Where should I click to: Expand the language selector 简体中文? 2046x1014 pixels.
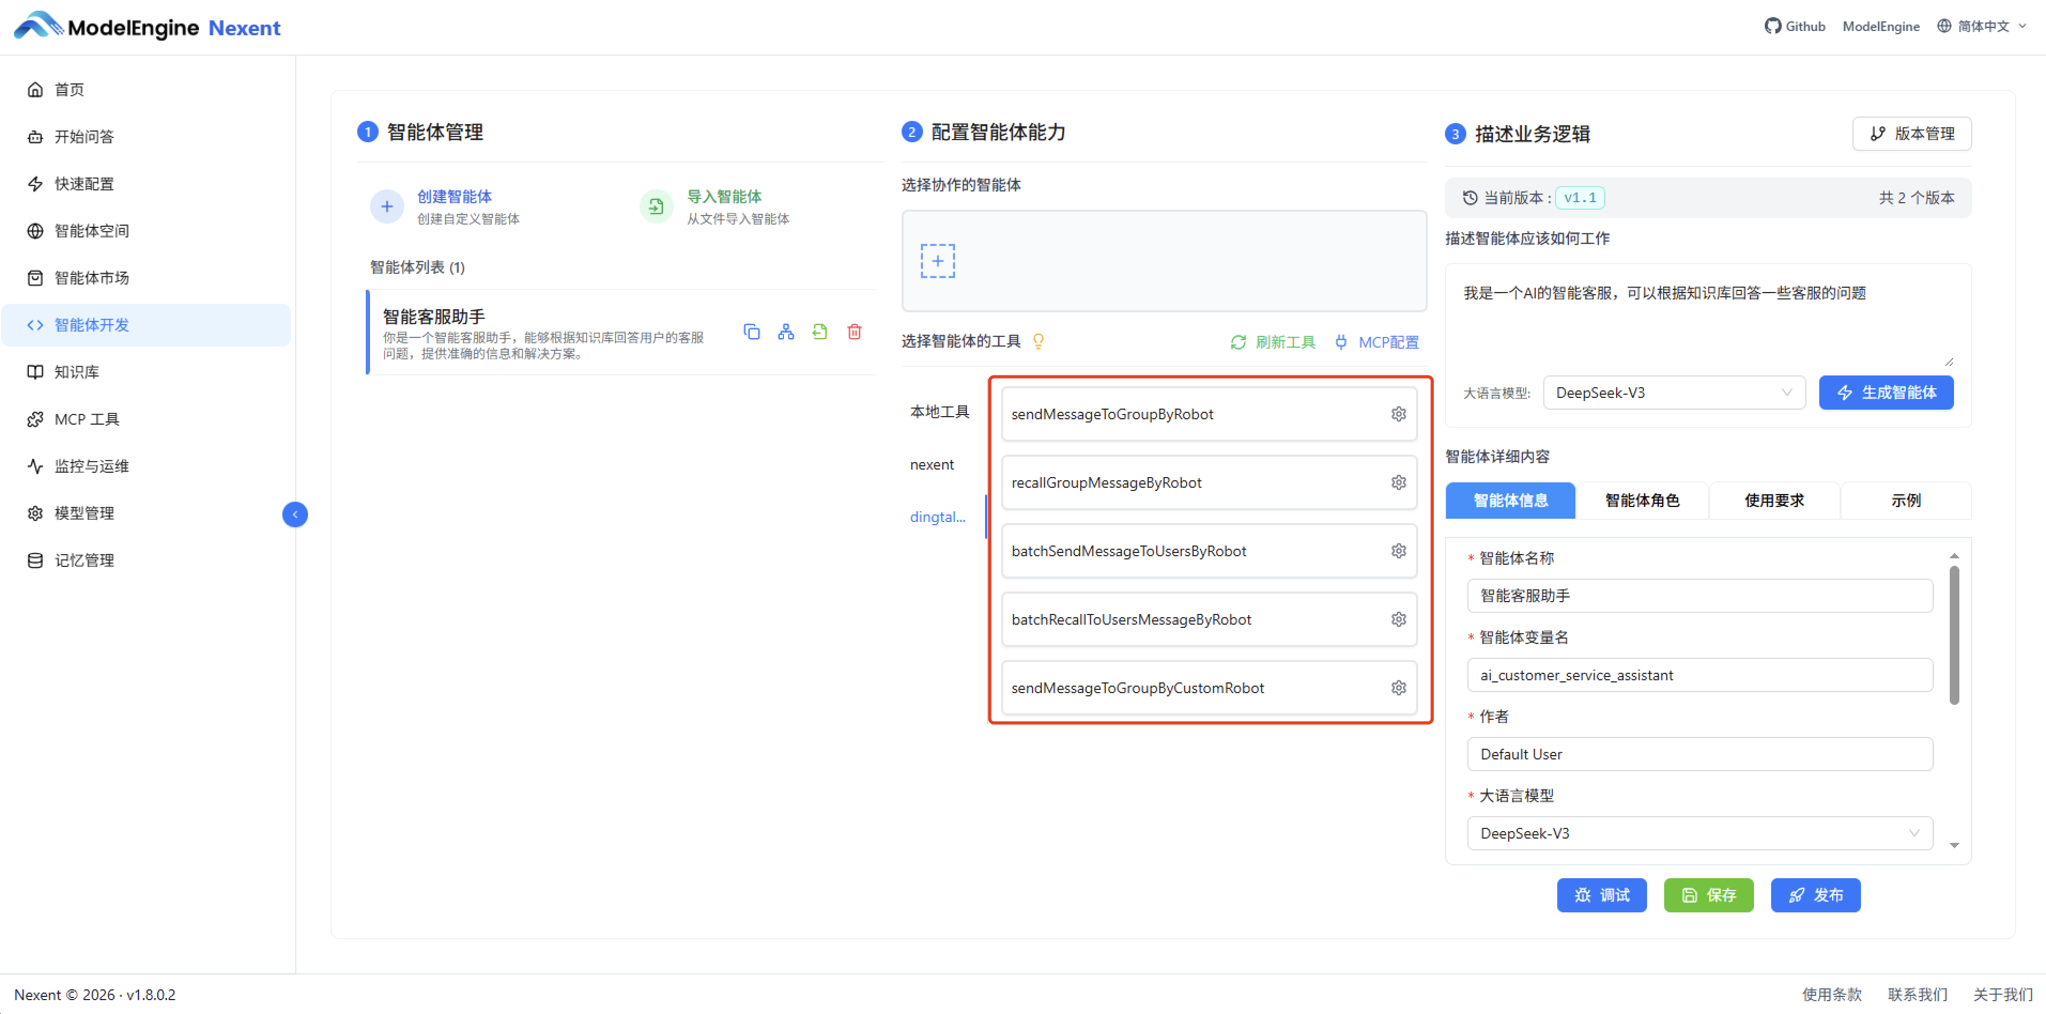coord(1982,26)
